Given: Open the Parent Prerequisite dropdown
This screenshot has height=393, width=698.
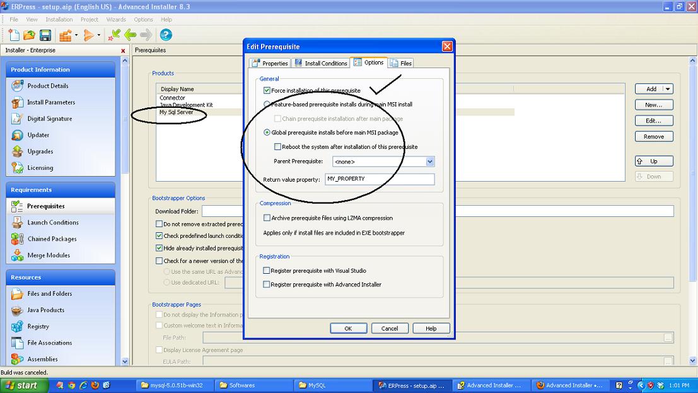Looking at the screenshot, I should [x=430, y=162].
